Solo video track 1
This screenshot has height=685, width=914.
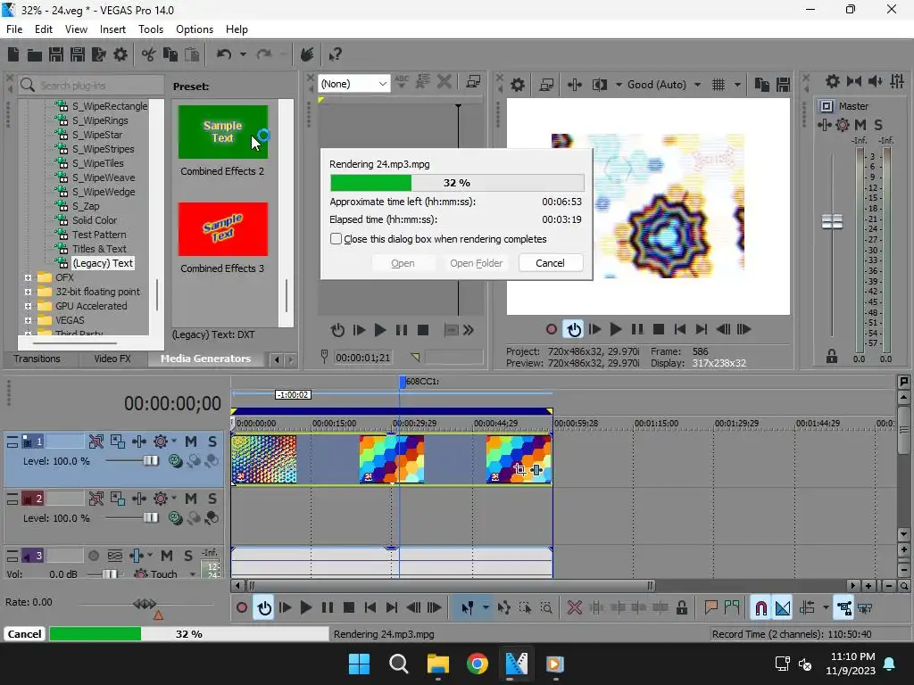click(x=212, y=442)
